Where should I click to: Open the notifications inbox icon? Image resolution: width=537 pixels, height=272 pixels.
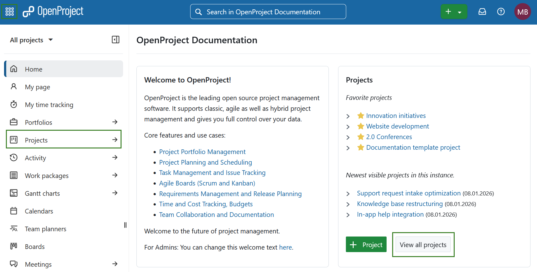coord(482,12)
